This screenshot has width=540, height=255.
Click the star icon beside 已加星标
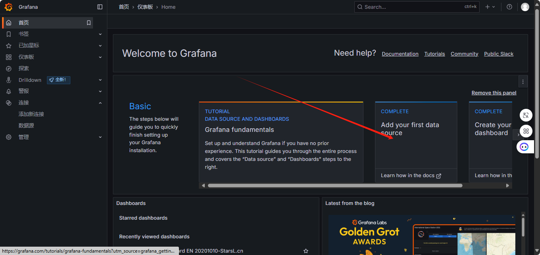click(x=9, y=46)
